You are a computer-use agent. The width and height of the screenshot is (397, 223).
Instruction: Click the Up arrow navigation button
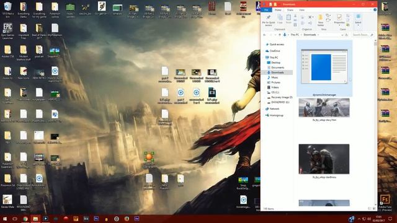280,35
